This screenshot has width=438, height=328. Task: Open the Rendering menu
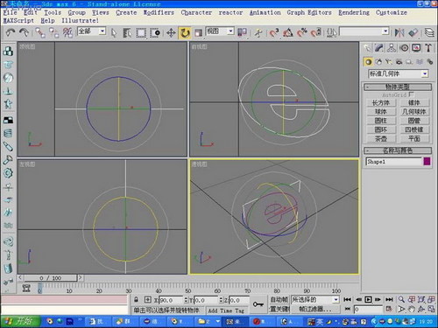coord(354,12)
